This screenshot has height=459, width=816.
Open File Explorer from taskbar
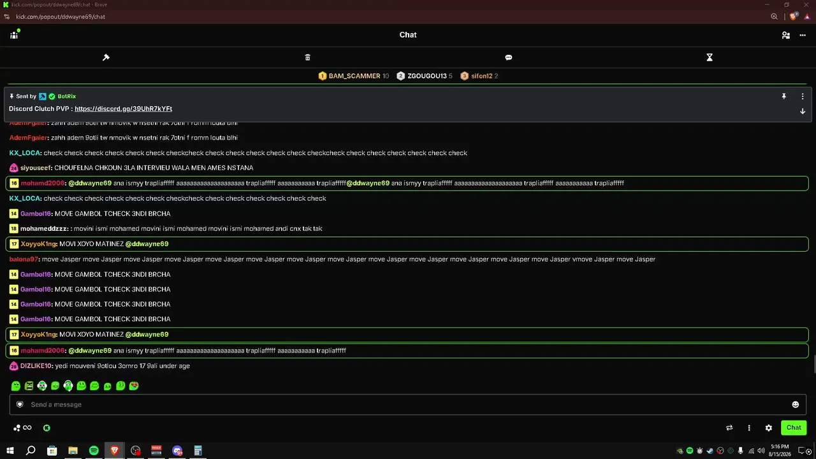(x=73, y=451)
